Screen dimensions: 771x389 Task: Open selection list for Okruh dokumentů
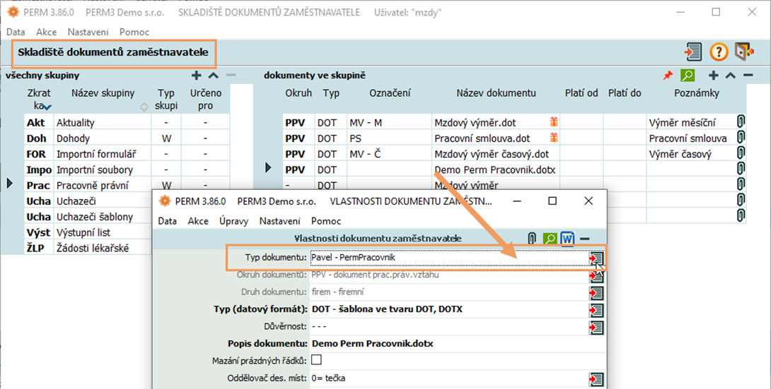596,275
